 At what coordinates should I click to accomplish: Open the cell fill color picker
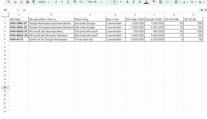pos(154,2)
